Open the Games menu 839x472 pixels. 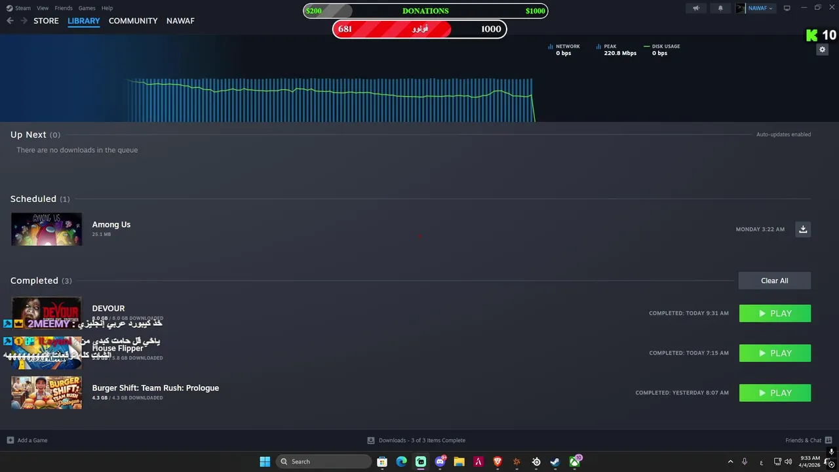pyautogui.click(x=87, y=8)
